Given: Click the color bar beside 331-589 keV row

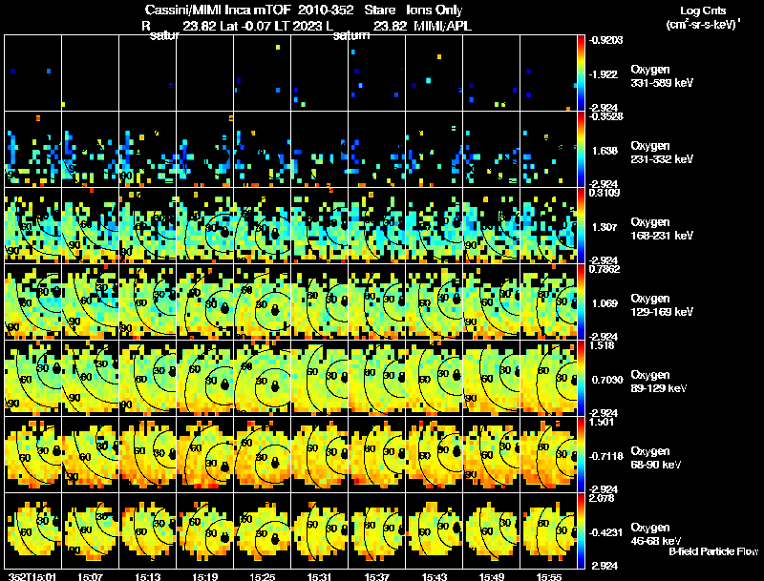Looking at the screenshot, I should [581, 73].
